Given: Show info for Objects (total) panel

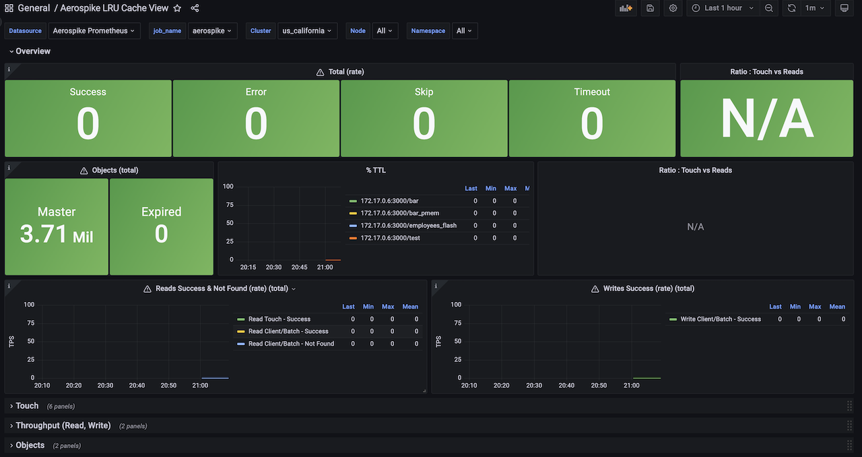Looking at the screenshot, I should click(x=9, y=167).
